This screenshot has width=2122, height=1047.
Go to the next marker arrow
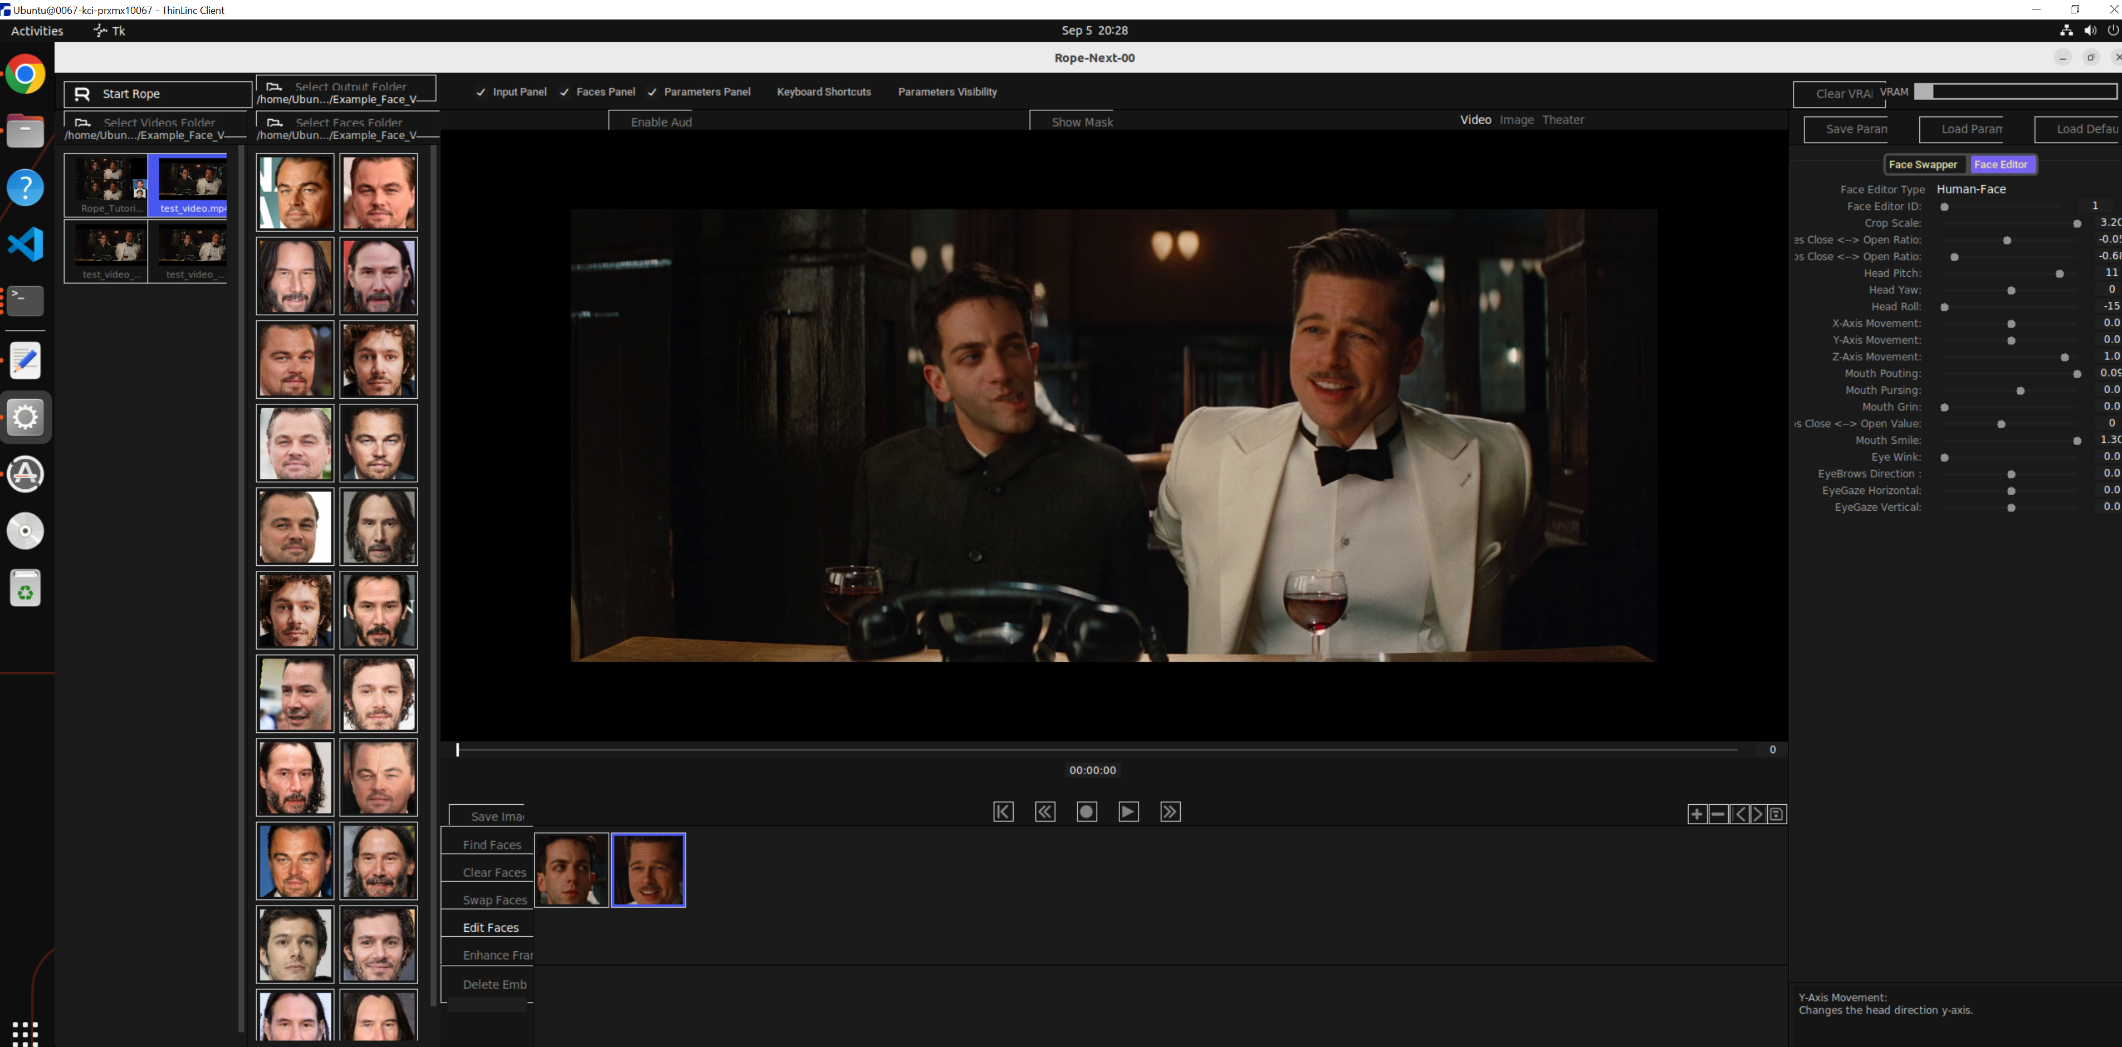1758,814
